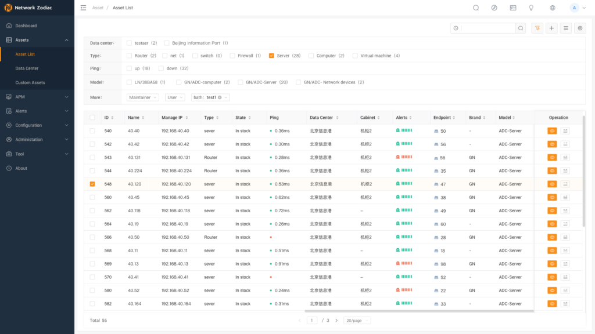The width and height of the screenshot is (595, 334).
Task: Click the orange view button for asset 582
Action: pos(552,304)
